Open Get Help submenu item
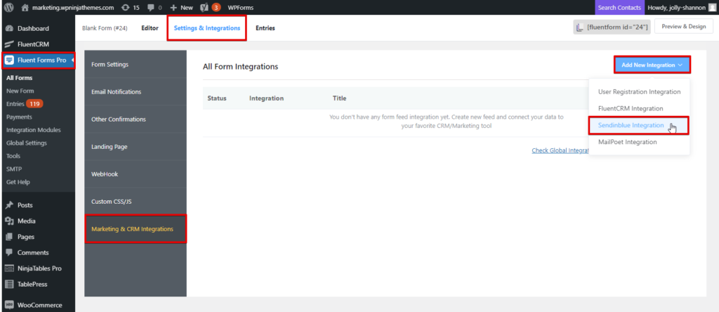 (x=18, y=182)
